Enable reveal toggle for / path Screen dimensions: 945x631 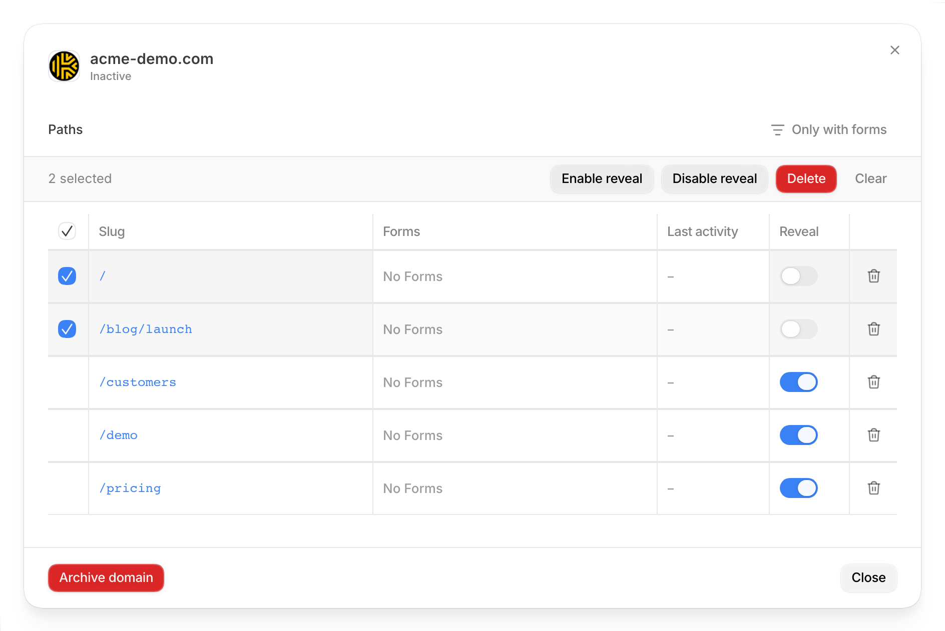pyautogui.click(x=799, y=276)
